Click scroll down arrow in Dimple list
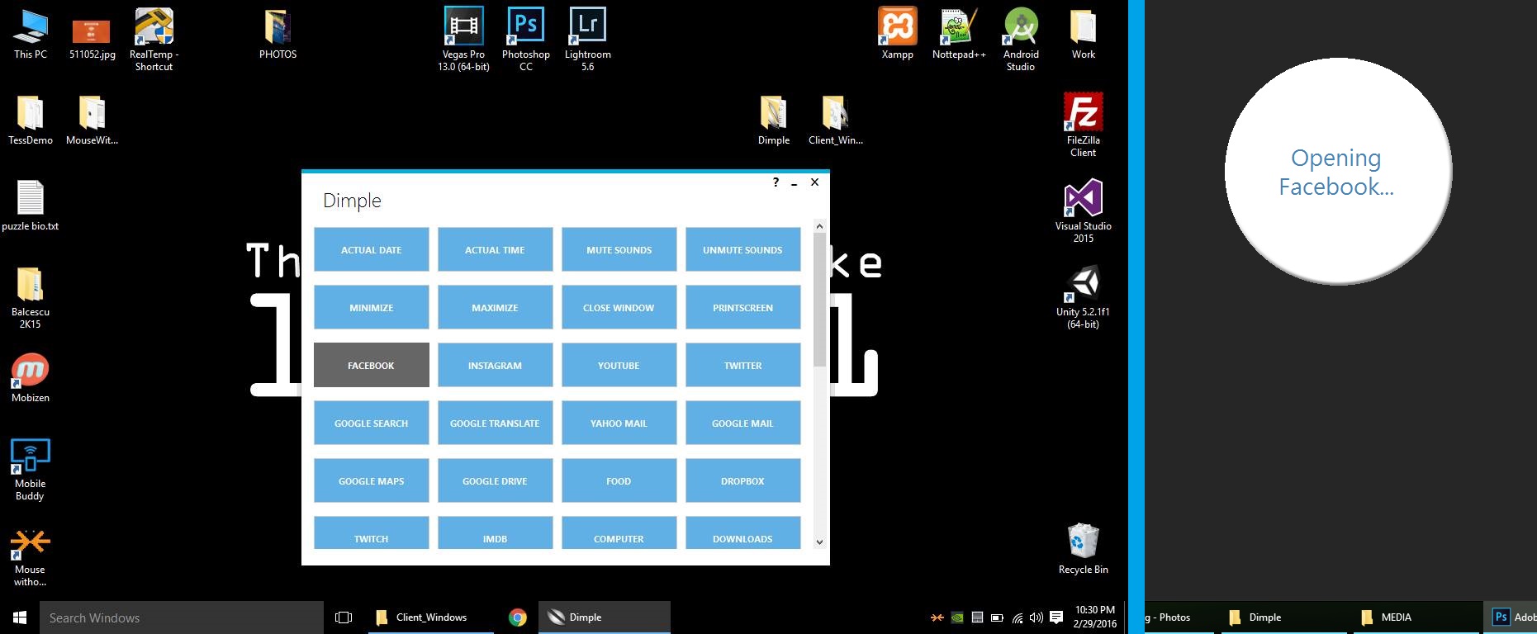The width and height of the screenshot is (1537, 634). point(819,542)
